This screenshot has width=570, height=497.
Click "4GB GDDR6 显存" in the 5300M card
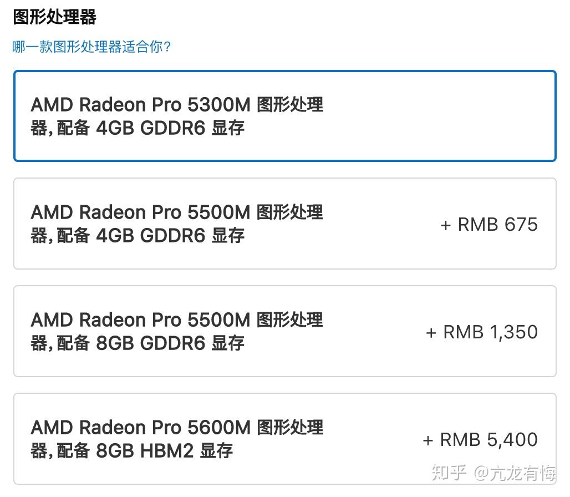click(x=170, y=128)
